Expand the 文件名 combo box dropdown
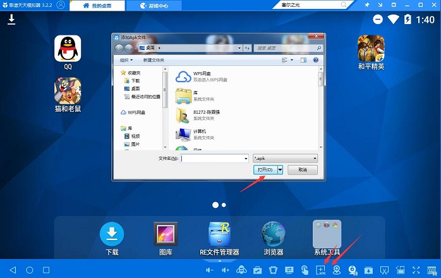Screen dimensions: 441x278 click(x=246, y=159)
